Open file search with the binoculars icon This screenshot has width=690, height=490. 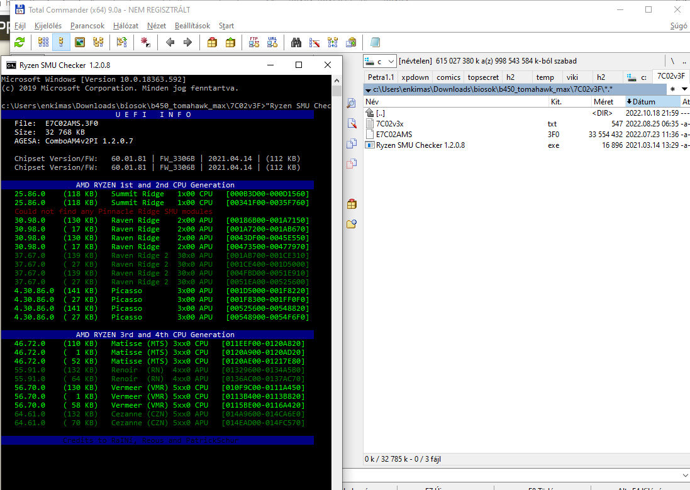(x=296, y=42)
